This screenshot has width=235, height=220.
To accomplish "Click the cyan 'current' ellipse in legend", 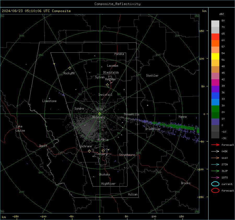I will pos(215,184).
